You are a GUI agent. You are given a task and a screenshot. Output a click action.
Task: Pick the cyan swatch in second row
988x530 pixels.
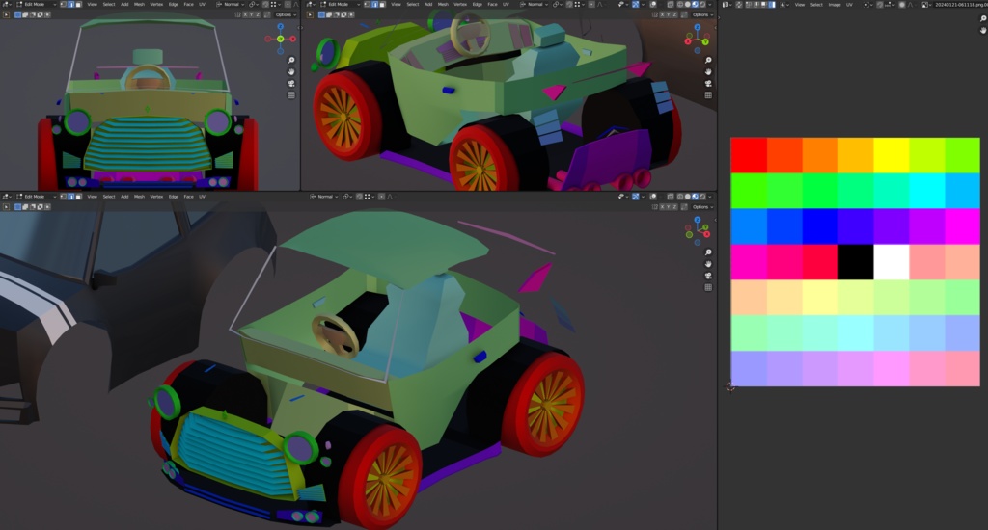(927, 191)
